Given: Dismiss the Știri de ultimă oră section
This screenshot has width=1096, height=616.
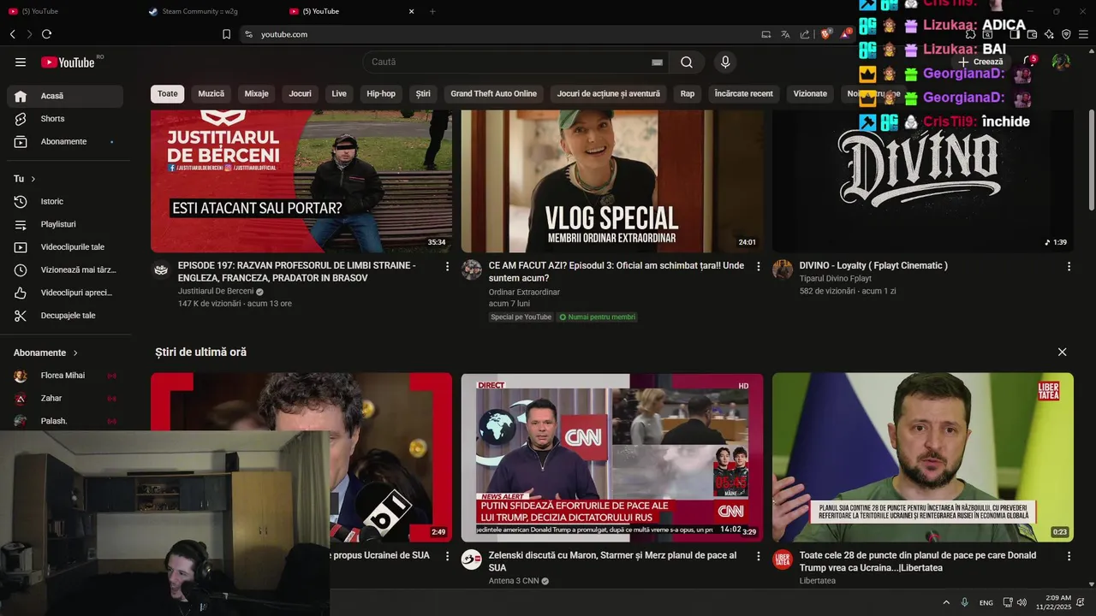Looking at the screenshot, I should click(1062, 352).
